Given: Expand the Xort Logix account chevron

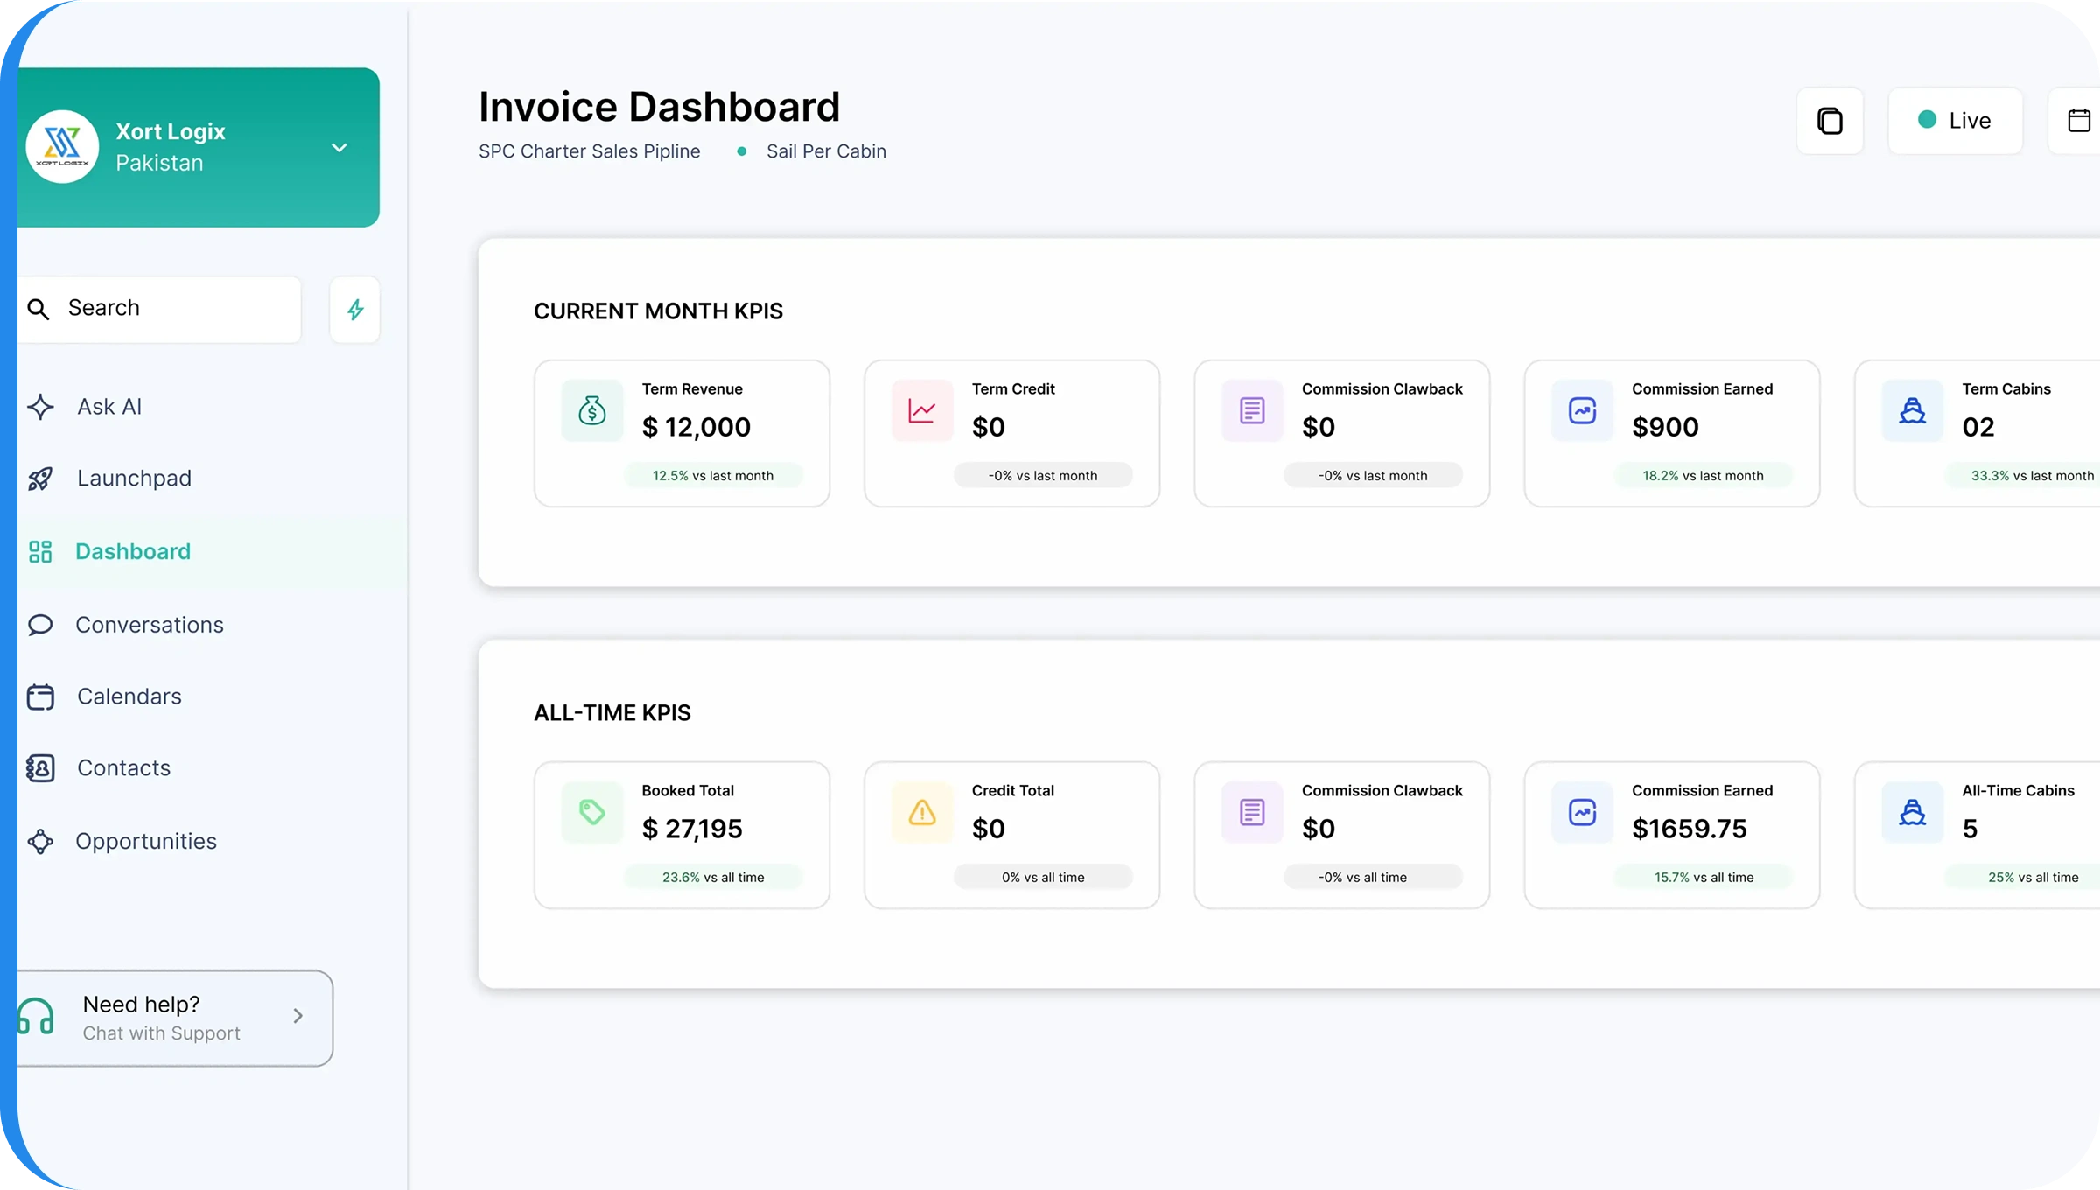Looking at the screenshot, I should (339, 147).
